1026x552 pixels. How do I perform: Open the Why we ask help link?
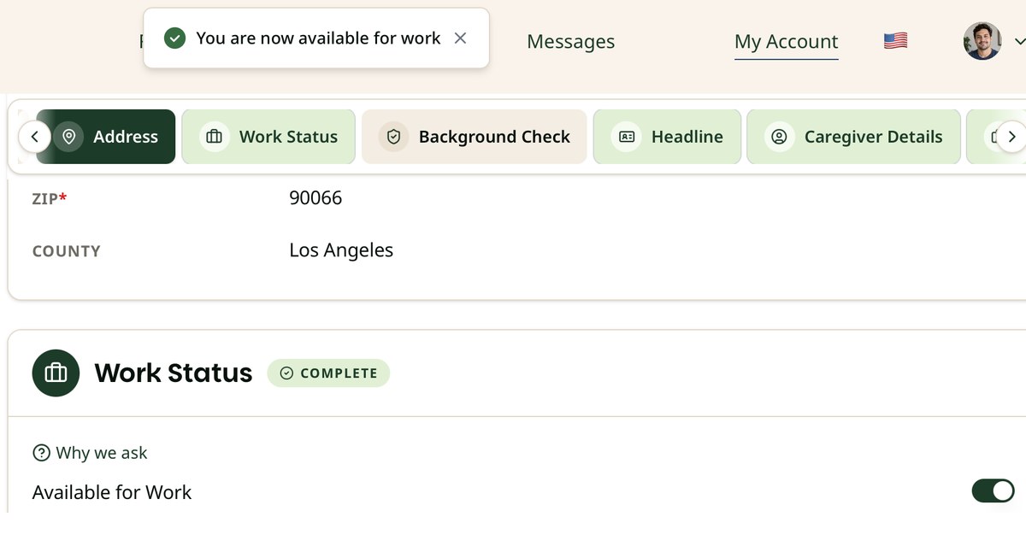coord(90,453)
